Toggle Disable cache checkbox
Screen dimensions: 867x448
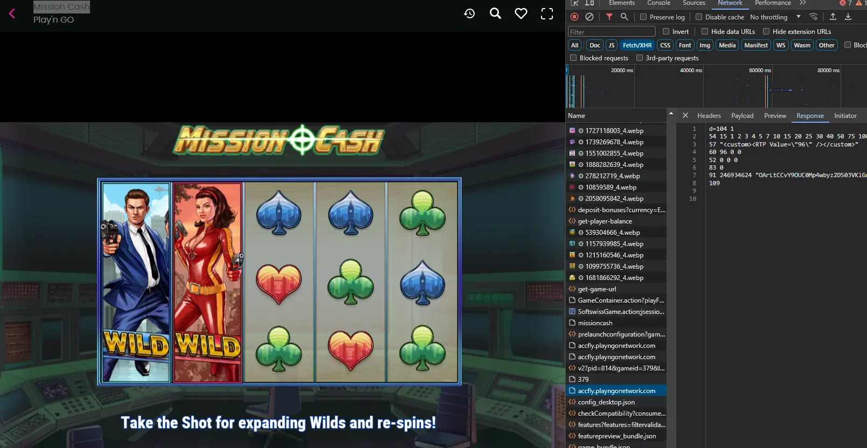click(x=699, y=17)
